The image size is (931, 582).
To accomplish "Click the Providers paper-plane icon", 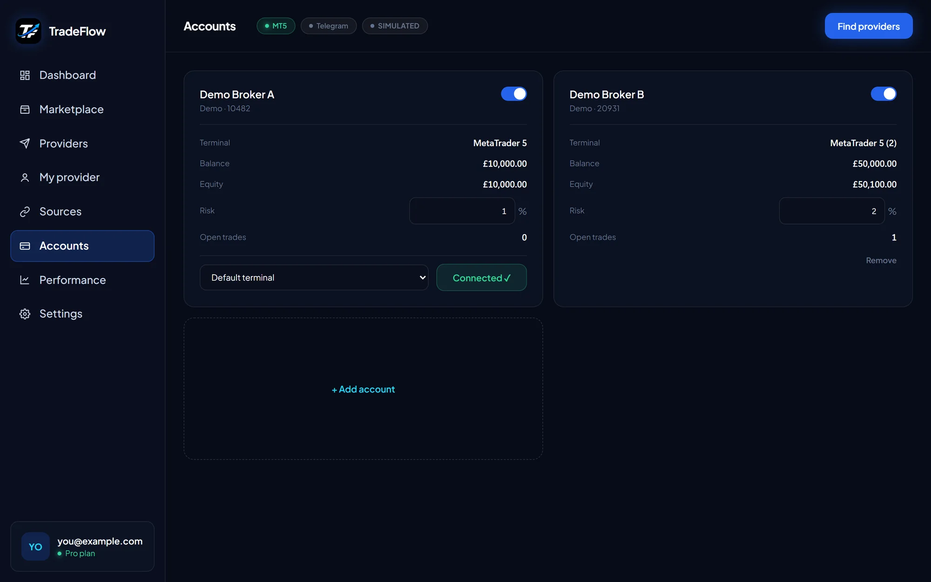I will coord(25,143).
